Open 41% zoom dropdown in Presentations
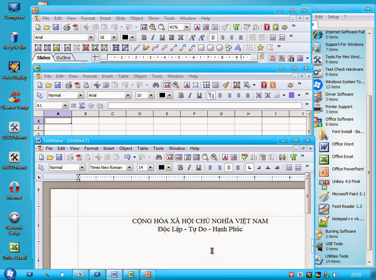Viewport: 376px width, 280px height. pos(187,27)
